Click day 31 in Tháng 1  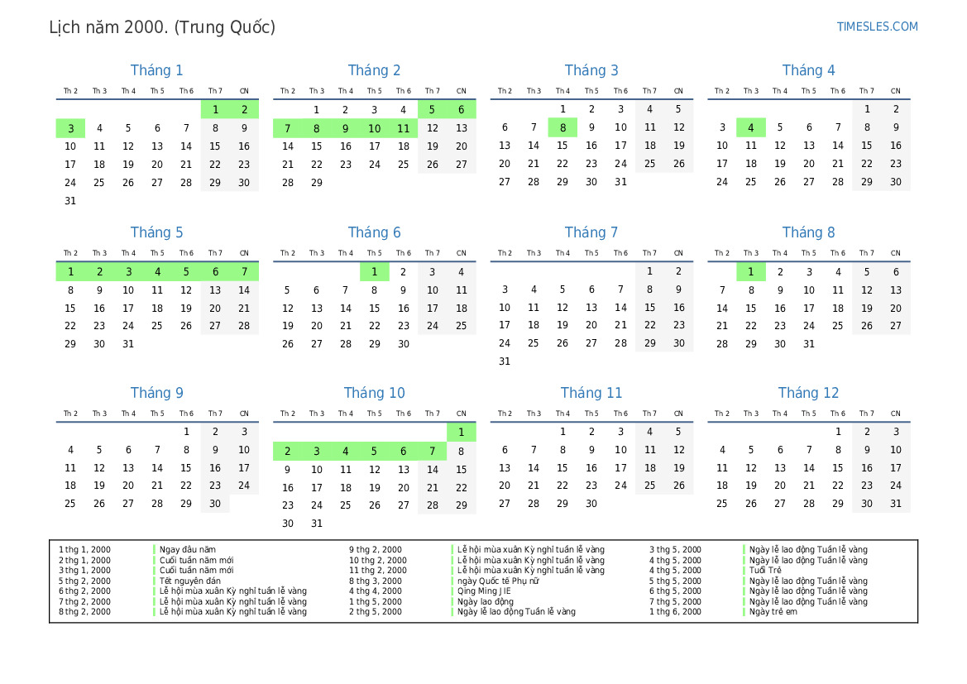(x=70, y=200)
